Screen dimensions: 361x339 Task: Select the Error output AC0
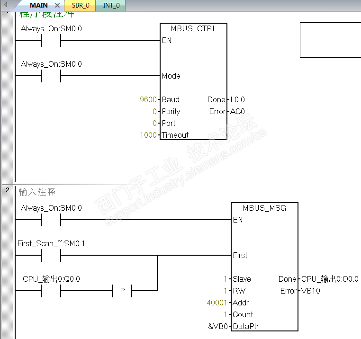click(237, 111)
